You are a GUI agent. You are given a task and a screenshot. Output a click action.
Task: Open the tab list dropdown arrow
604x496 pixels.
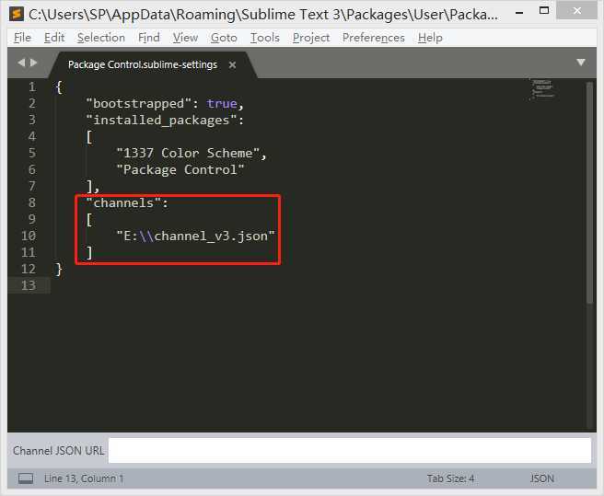[x=581, y=63]
